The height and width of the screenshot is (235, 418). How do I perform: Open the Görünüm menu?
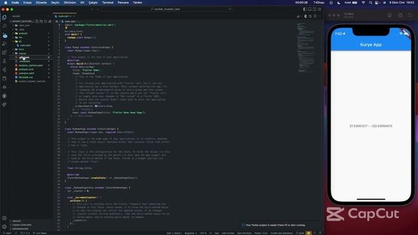pyautogui.click(x=70, y=3)
